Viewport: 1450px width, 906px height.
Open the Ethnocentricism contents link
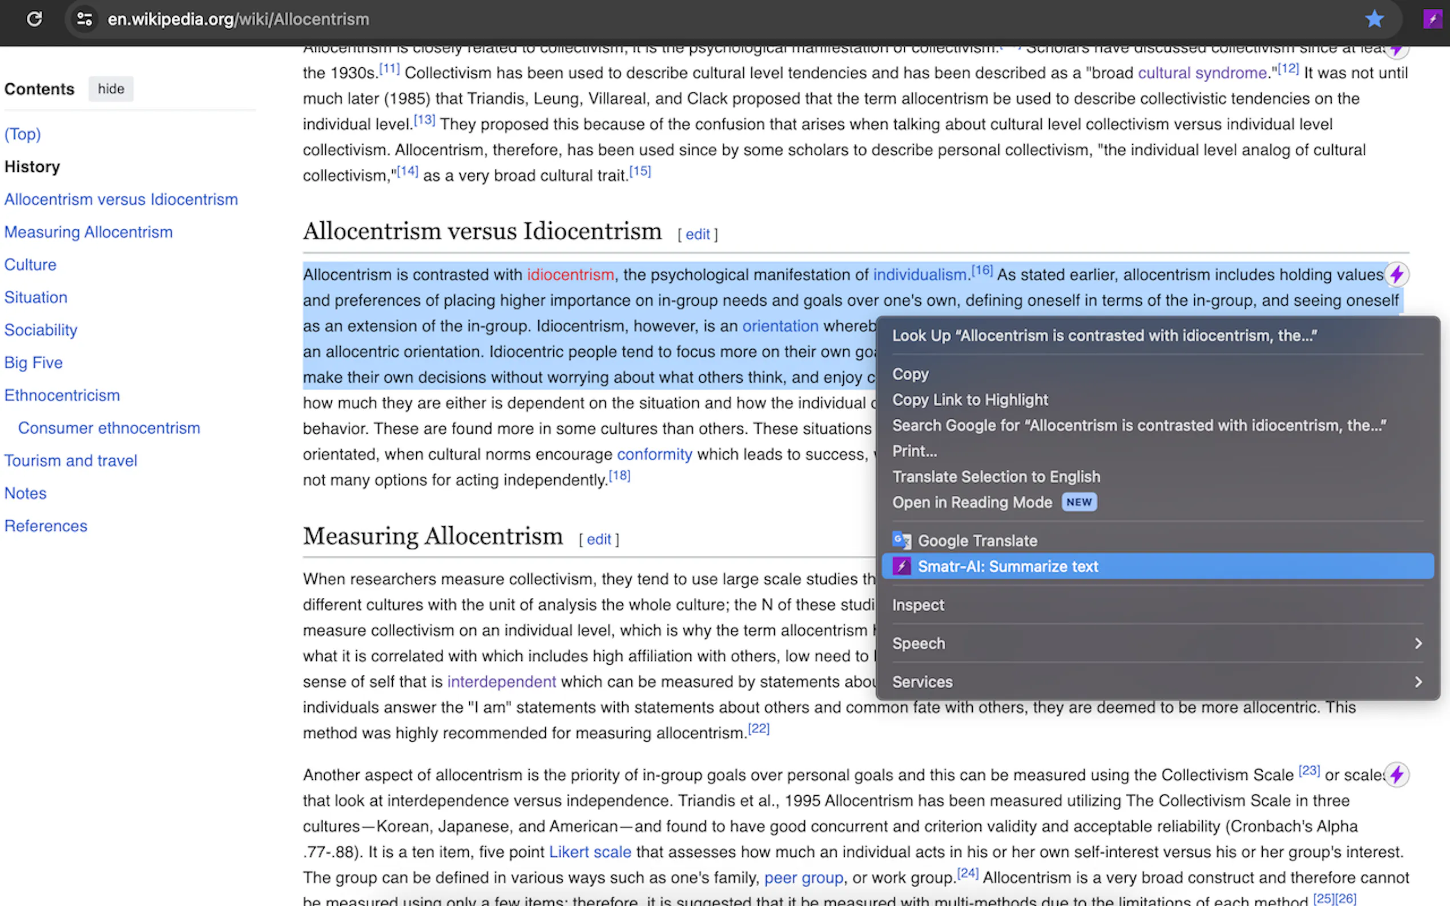(x=62, y=395)
